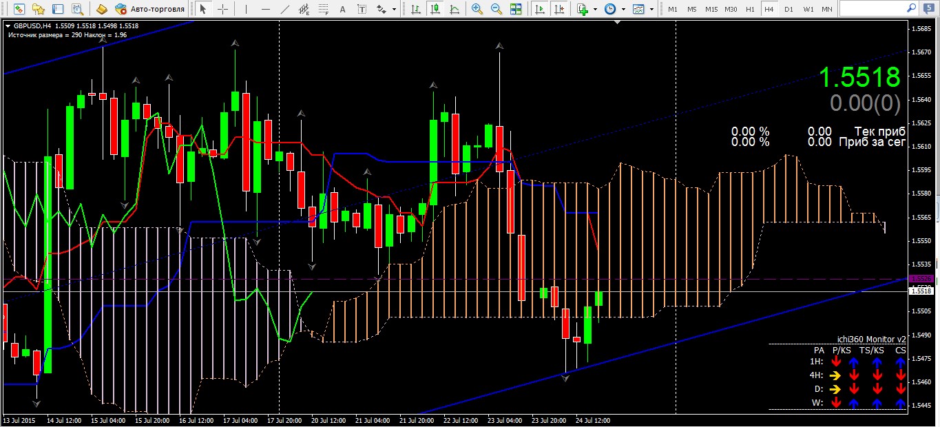This screenshot has width=940, height=427.
Task: Select the trendline drawing tool
Action: click(x=286, y=9)
